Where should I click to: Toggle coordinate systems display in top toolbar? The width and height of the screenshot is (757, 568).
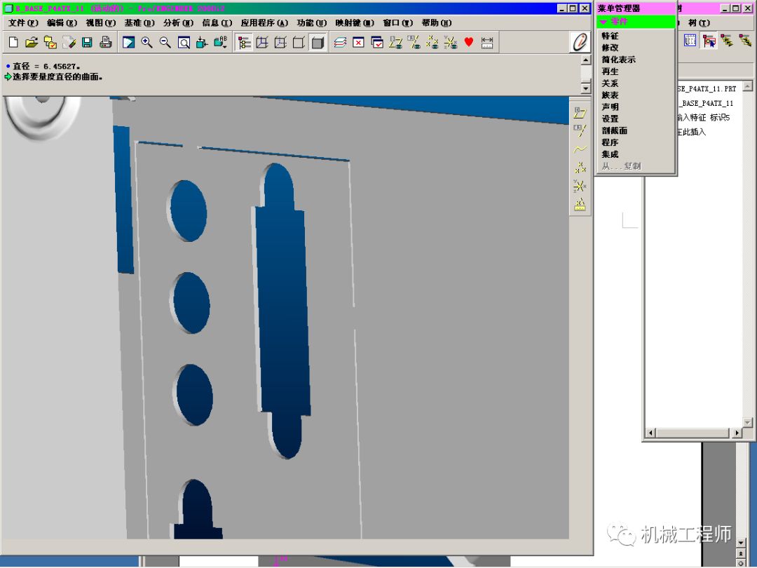[451, 43]
